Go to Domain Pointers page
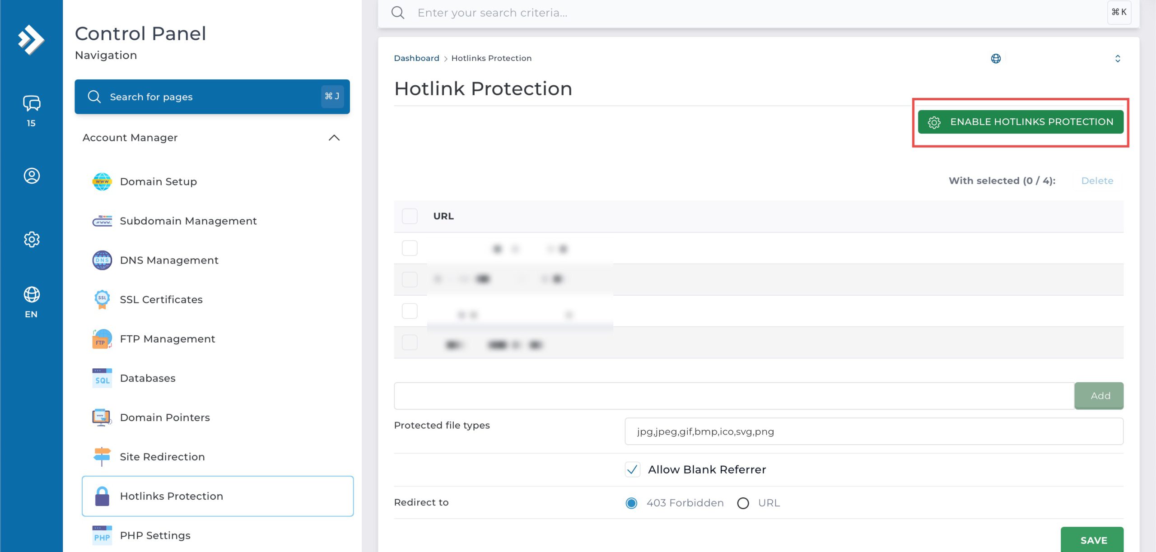Screen dimensions: 1156x552 (x=164, y=417)
